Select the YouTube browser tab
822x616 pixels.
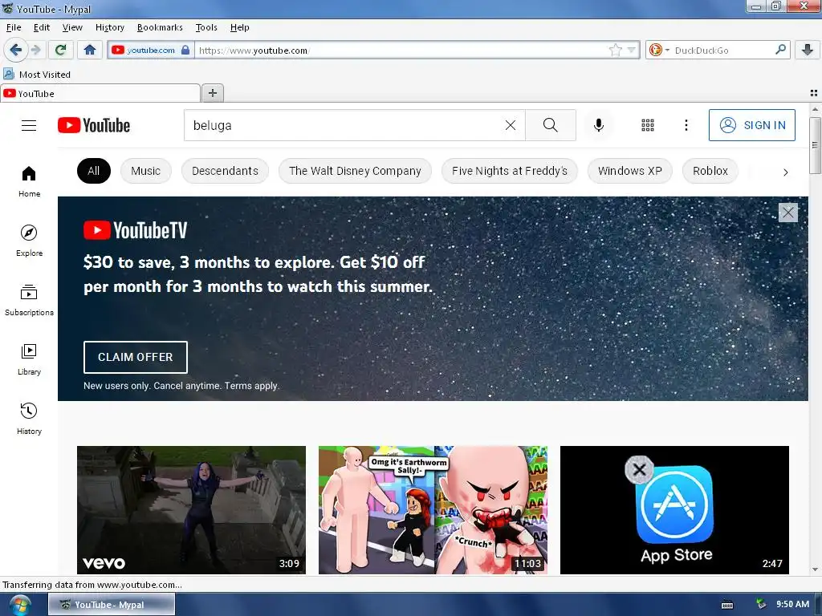pos(100,93)
